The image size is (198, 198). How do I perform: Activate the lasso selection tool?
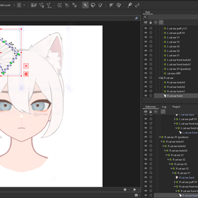coord(93,5)
